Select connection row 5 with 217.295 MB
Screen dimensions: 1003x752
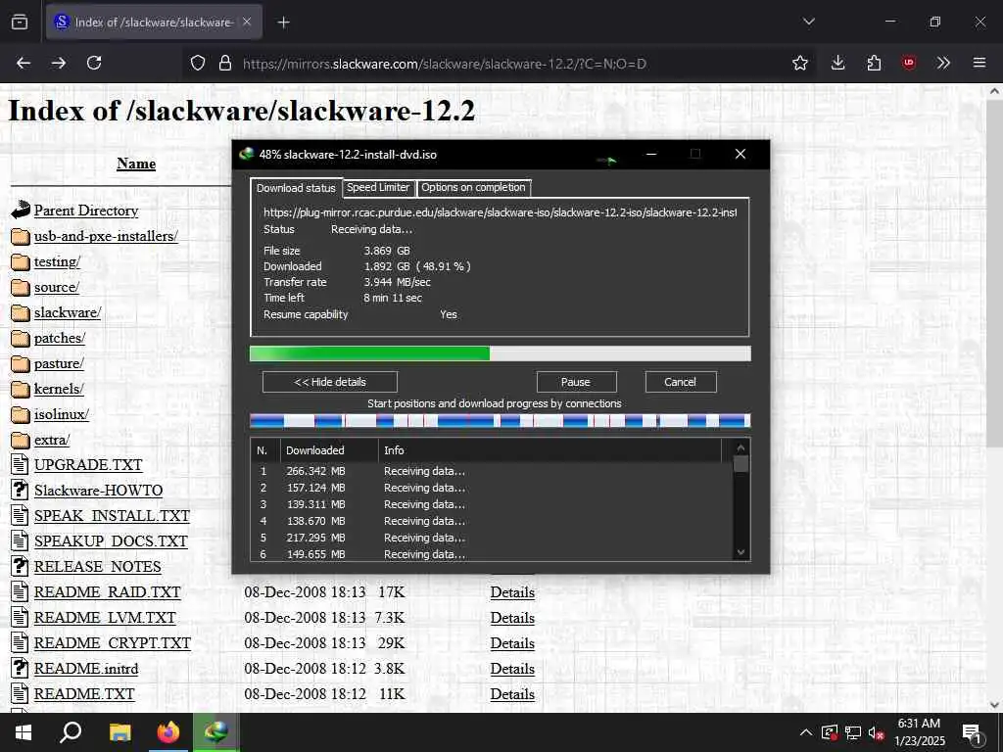tap(493, 538)
